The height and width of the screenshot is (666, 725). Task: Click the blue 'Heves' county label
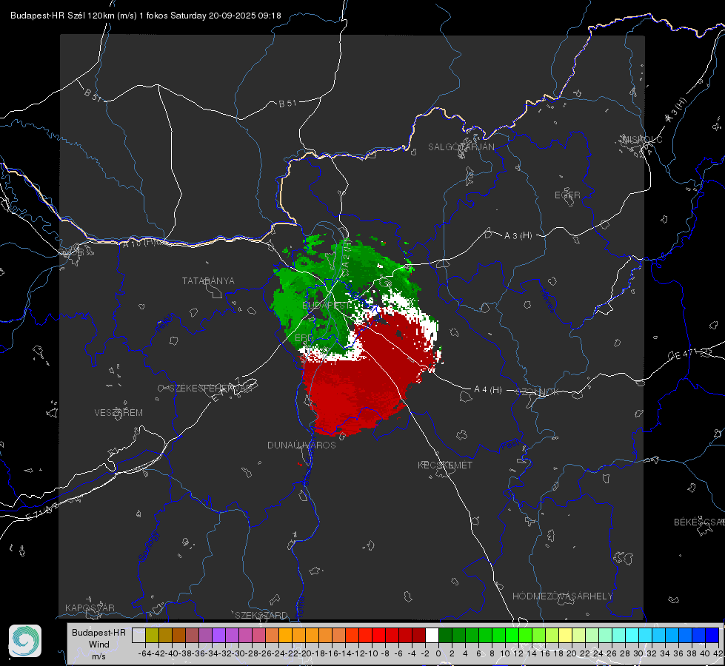(x=547, y=301)
